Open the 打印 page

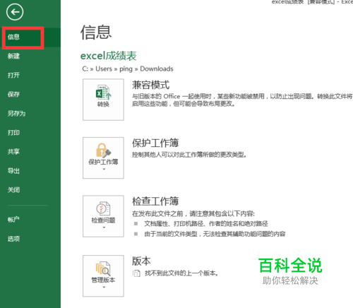pyautogui.click(x=13, y=133)
